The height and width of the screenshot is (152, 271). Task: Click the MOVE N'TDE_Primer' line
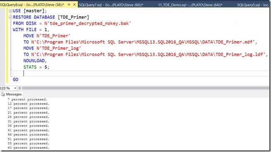(47, 36)
